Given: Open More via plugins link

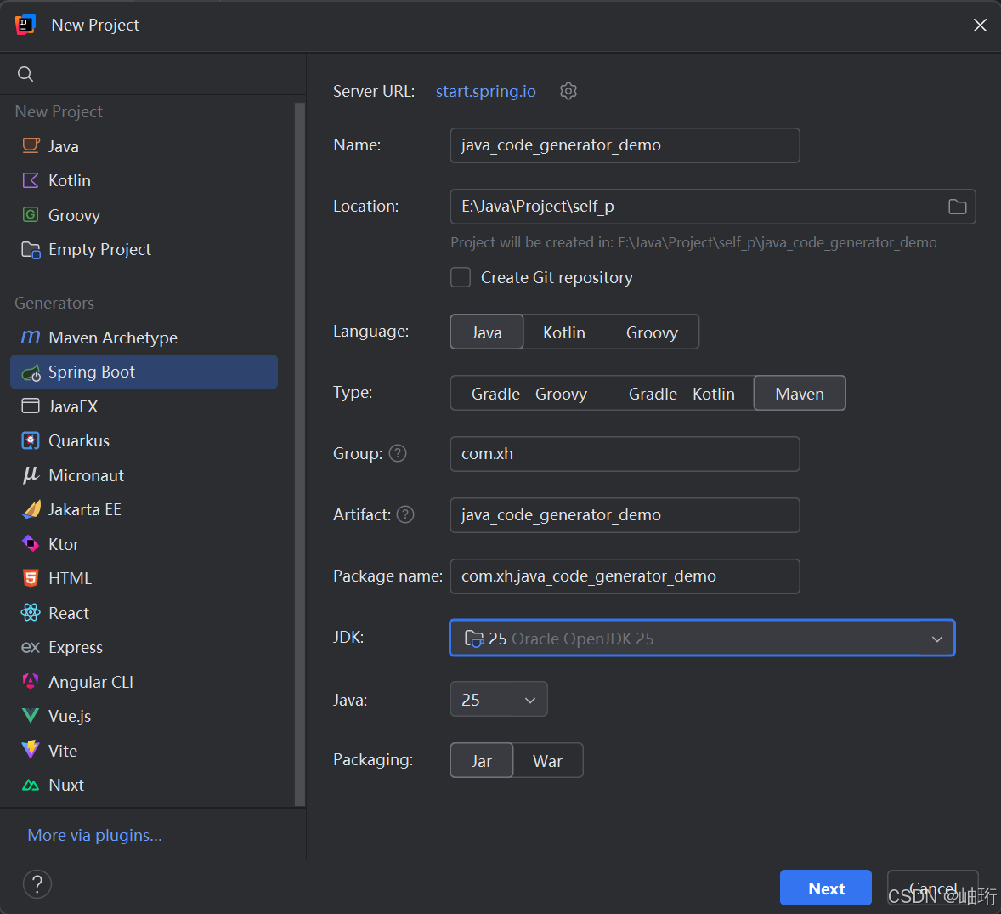Looking at the screenshot, I should (94, 836).
